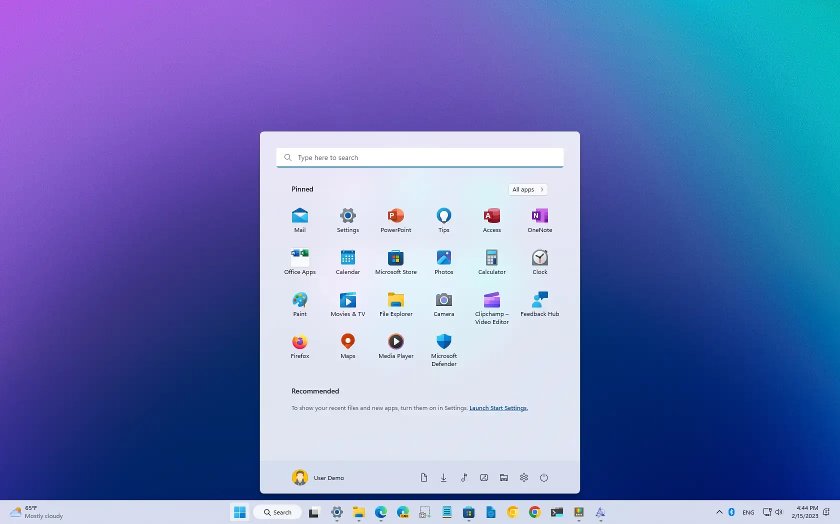Open the Downloads shortcut near User Demo
This screenshot has height=524, width=840.
[x=443, y=477]
